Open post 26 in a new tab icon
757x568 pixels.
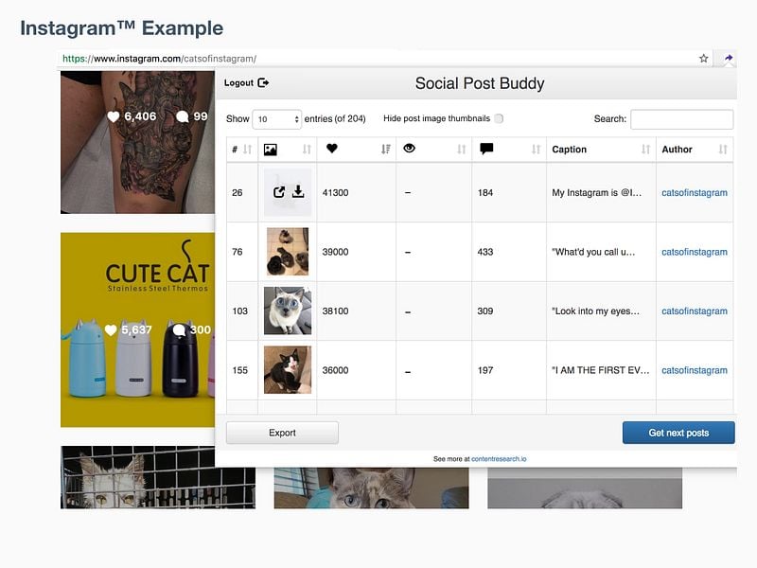point(279,192)
